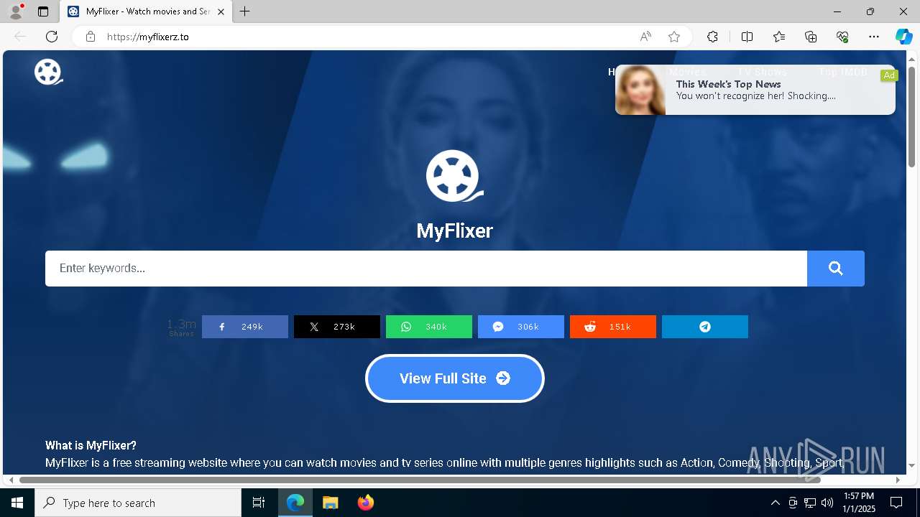Image resolution: width=920 pixels, height=517 pixels.
Task: Open This Week's Top News ad
Action: coord(755,90)
